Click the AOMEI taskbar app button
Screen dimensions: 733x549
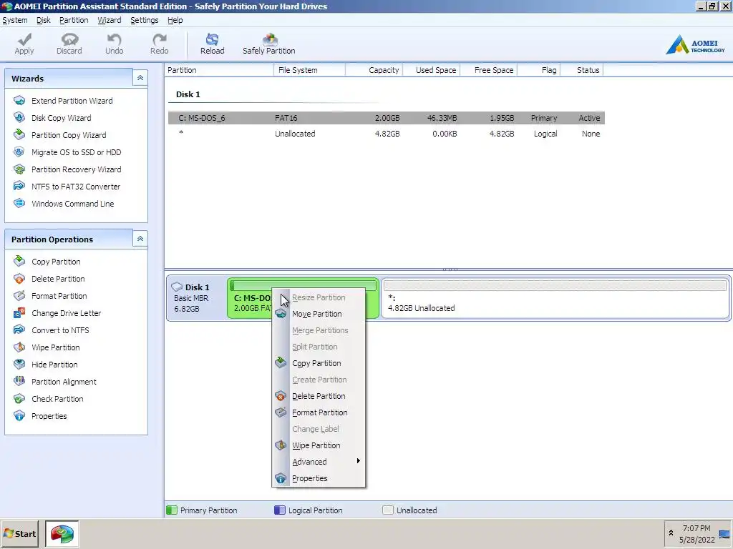[62, 533]
